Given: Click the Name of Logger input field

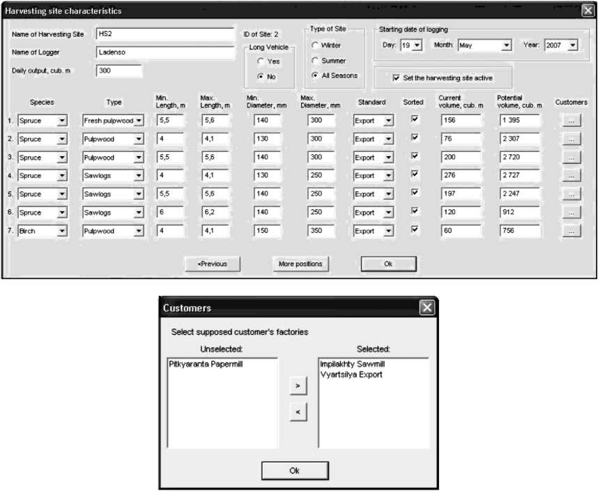Looking at the screenshot, I should tap(165, 52).
